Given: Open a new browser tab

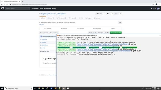Looking at the screenshot, I should [23, 1].
